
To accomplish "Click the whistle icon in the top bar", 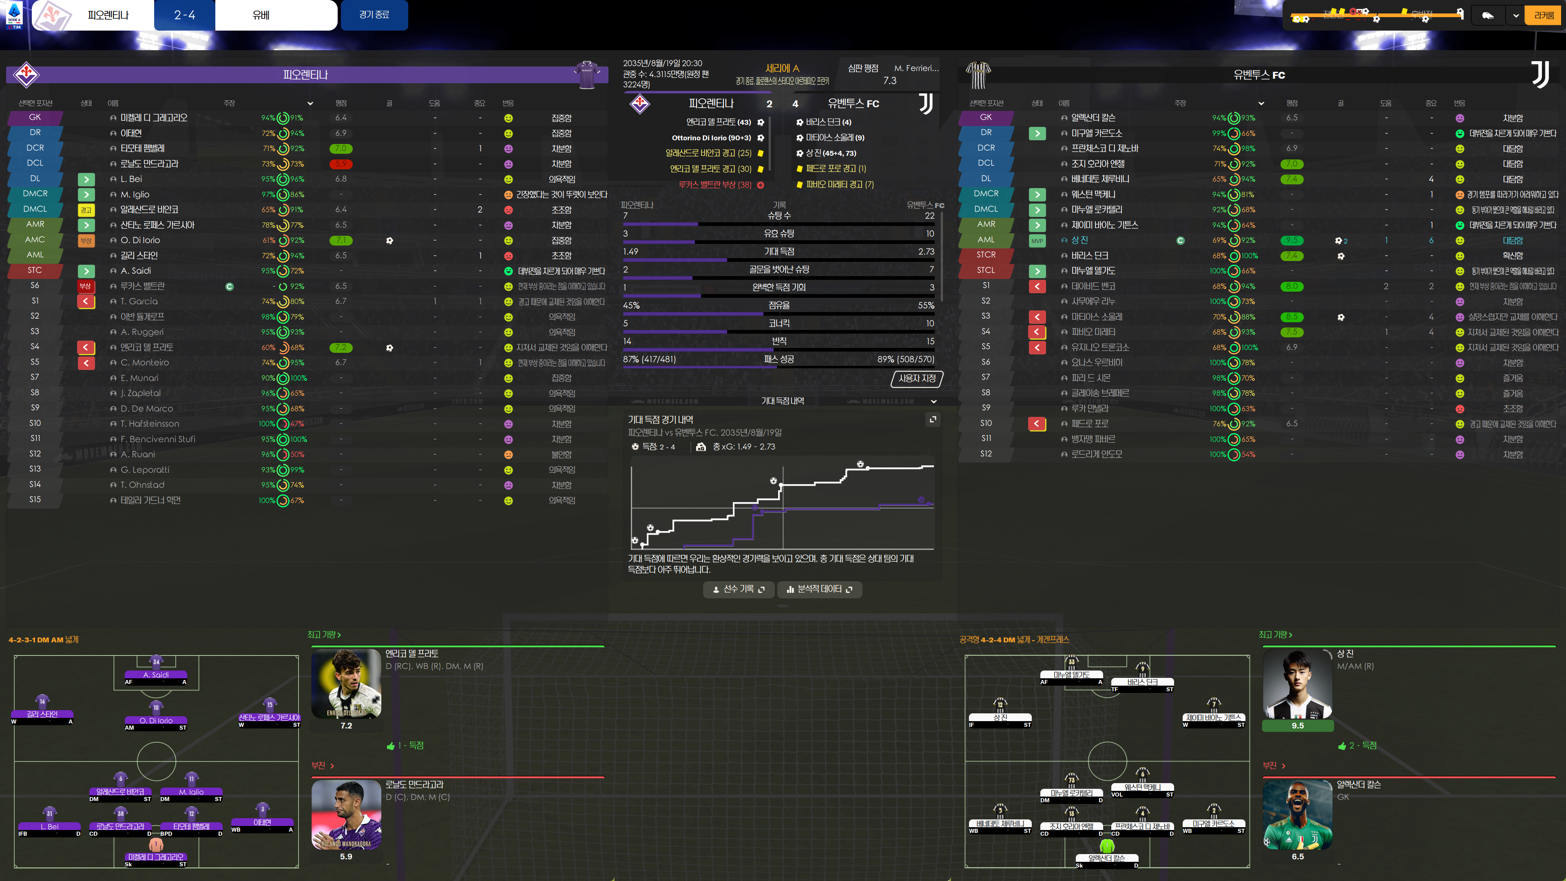I will coord(1488,15).
